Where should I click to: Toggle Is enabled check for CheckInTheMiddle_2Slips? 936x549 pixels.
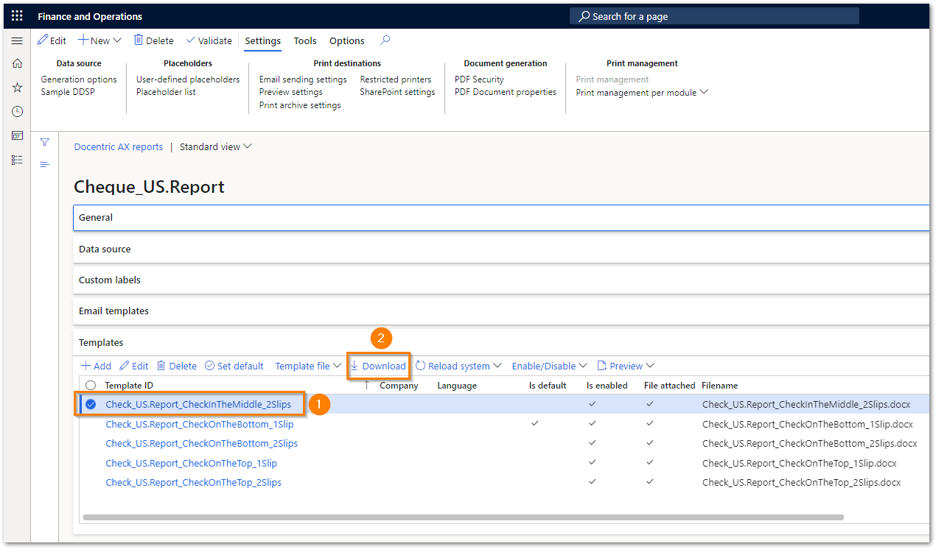coord(593,404)
